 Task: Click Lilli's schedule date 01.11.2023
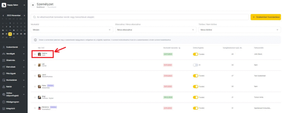click(x=168, y=65)
